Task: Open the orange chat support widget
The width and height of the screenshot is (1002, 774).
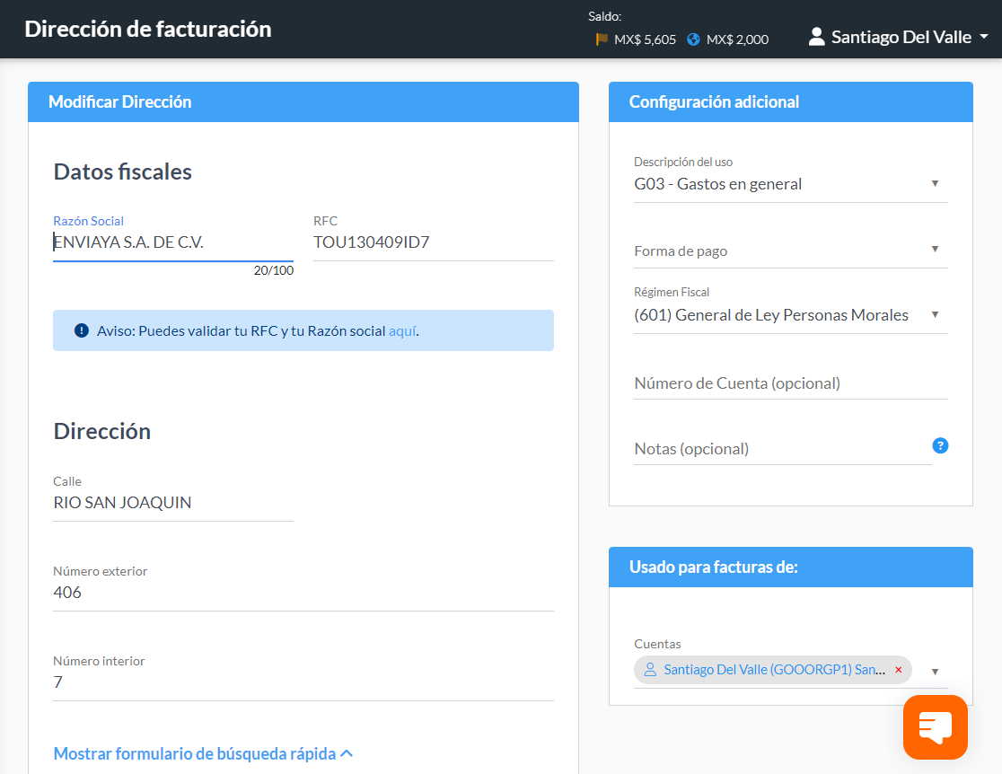Action: (935, 727)
